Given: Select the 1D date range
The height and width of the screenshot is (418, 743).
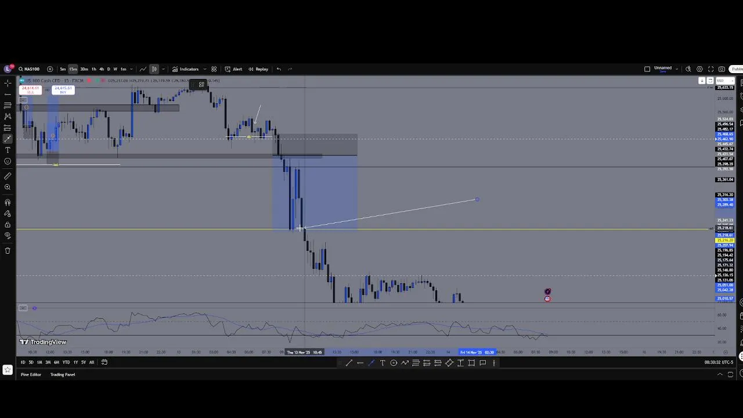Looking at the screenshot, I should (23, 362).
